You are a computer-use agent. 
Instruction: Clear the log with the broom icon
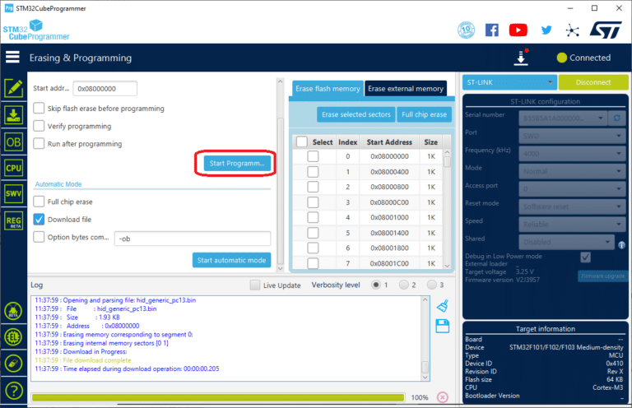pos(443,306)
